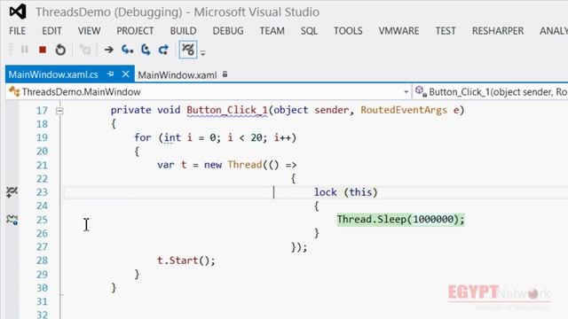Open toolbar overflow options dropdown
The width and height of the screenshot is (568, 319).
coord(203,53)
